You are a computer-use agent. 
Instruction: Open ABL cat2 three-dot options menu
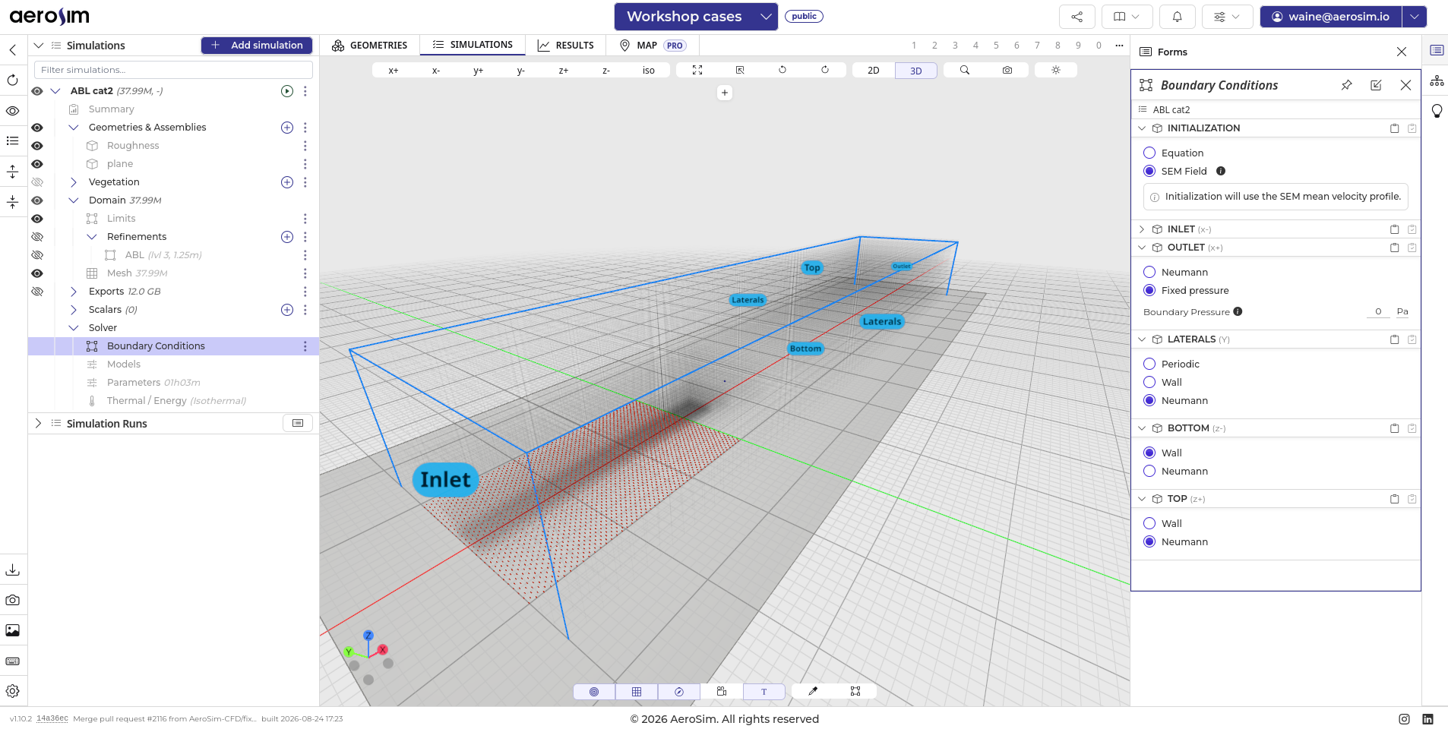tap(305, 91)
